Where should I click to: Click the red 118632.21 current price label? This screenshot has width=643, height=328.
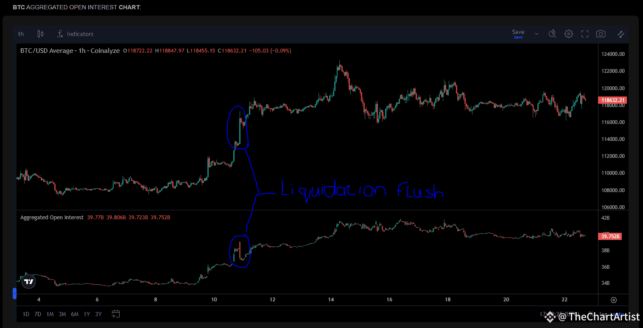[x=612, y=100]
